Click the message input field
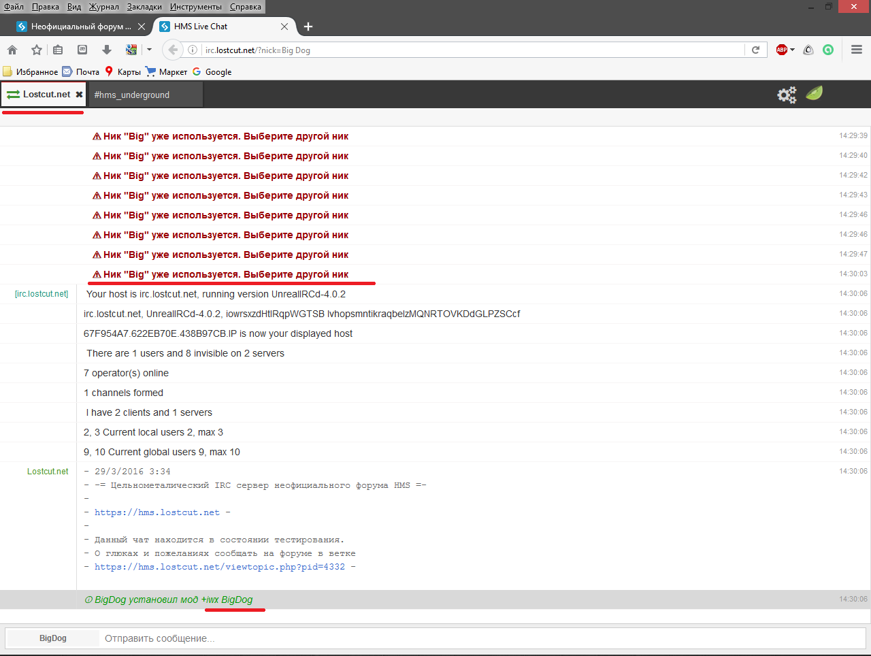This screenshot has width=871, height=656. pos(476,638)
